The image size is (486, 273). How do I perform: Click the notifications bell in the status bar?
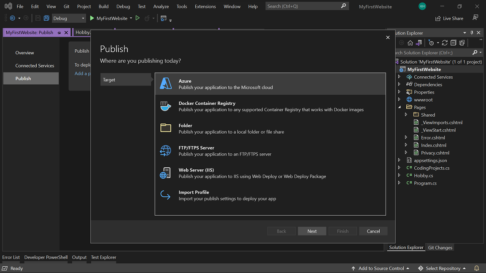(x=476, y=268)
